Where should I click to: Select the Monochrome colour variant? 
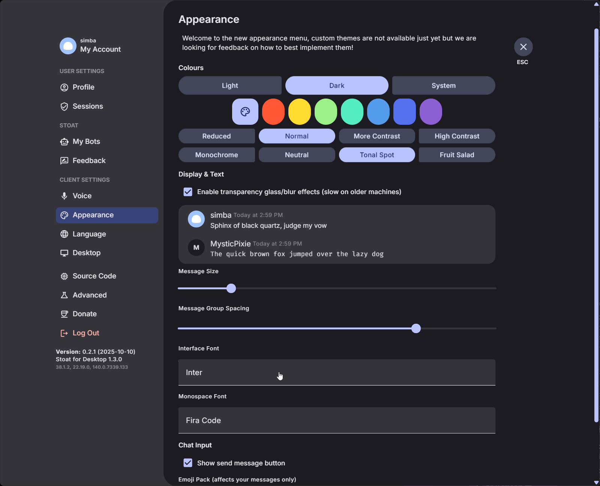(x=217, y=155)
